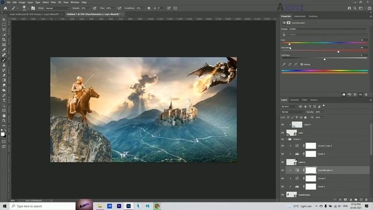This screenshot has height=210, width=373.
Task: Select the Horizontal Type tool
Action: [x=4, y=100]
